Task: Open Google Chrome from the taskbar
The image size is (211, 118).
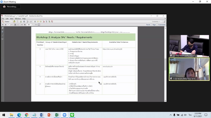Action: point(27,115)
